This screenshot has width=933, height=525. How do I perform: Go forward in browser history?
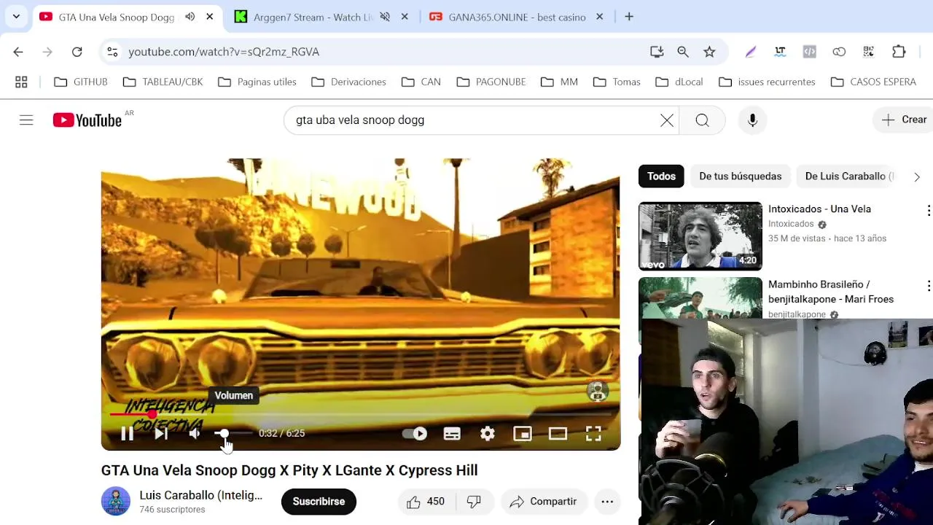pos(47,52)
